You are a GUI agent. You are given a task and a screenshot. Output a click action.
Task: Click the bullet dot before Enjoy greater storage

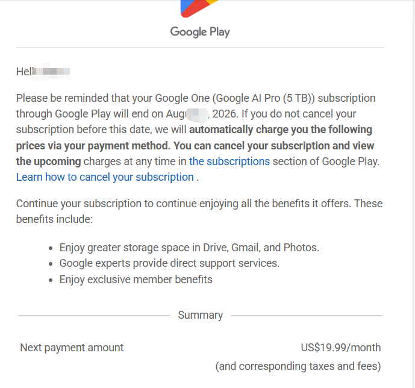pyautogui.click(x=51, y=248)
